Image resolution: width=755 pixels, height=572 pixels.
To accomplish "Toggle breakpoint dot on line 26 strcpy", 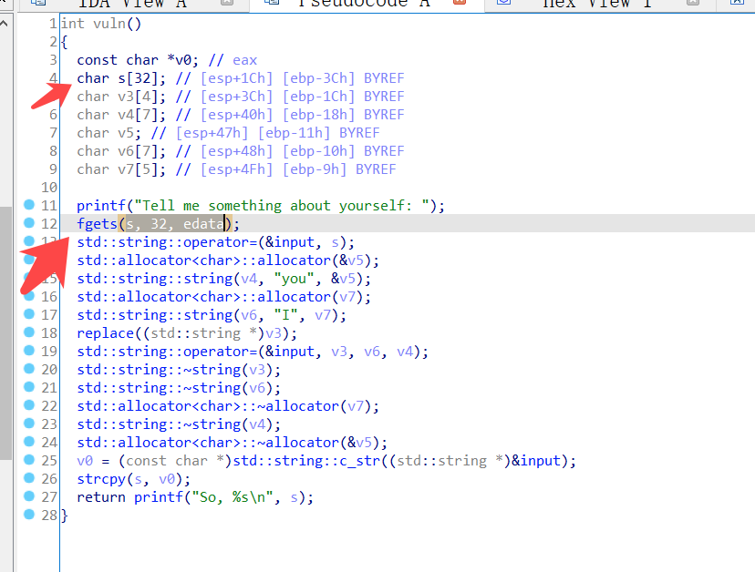I will [29, 478].
